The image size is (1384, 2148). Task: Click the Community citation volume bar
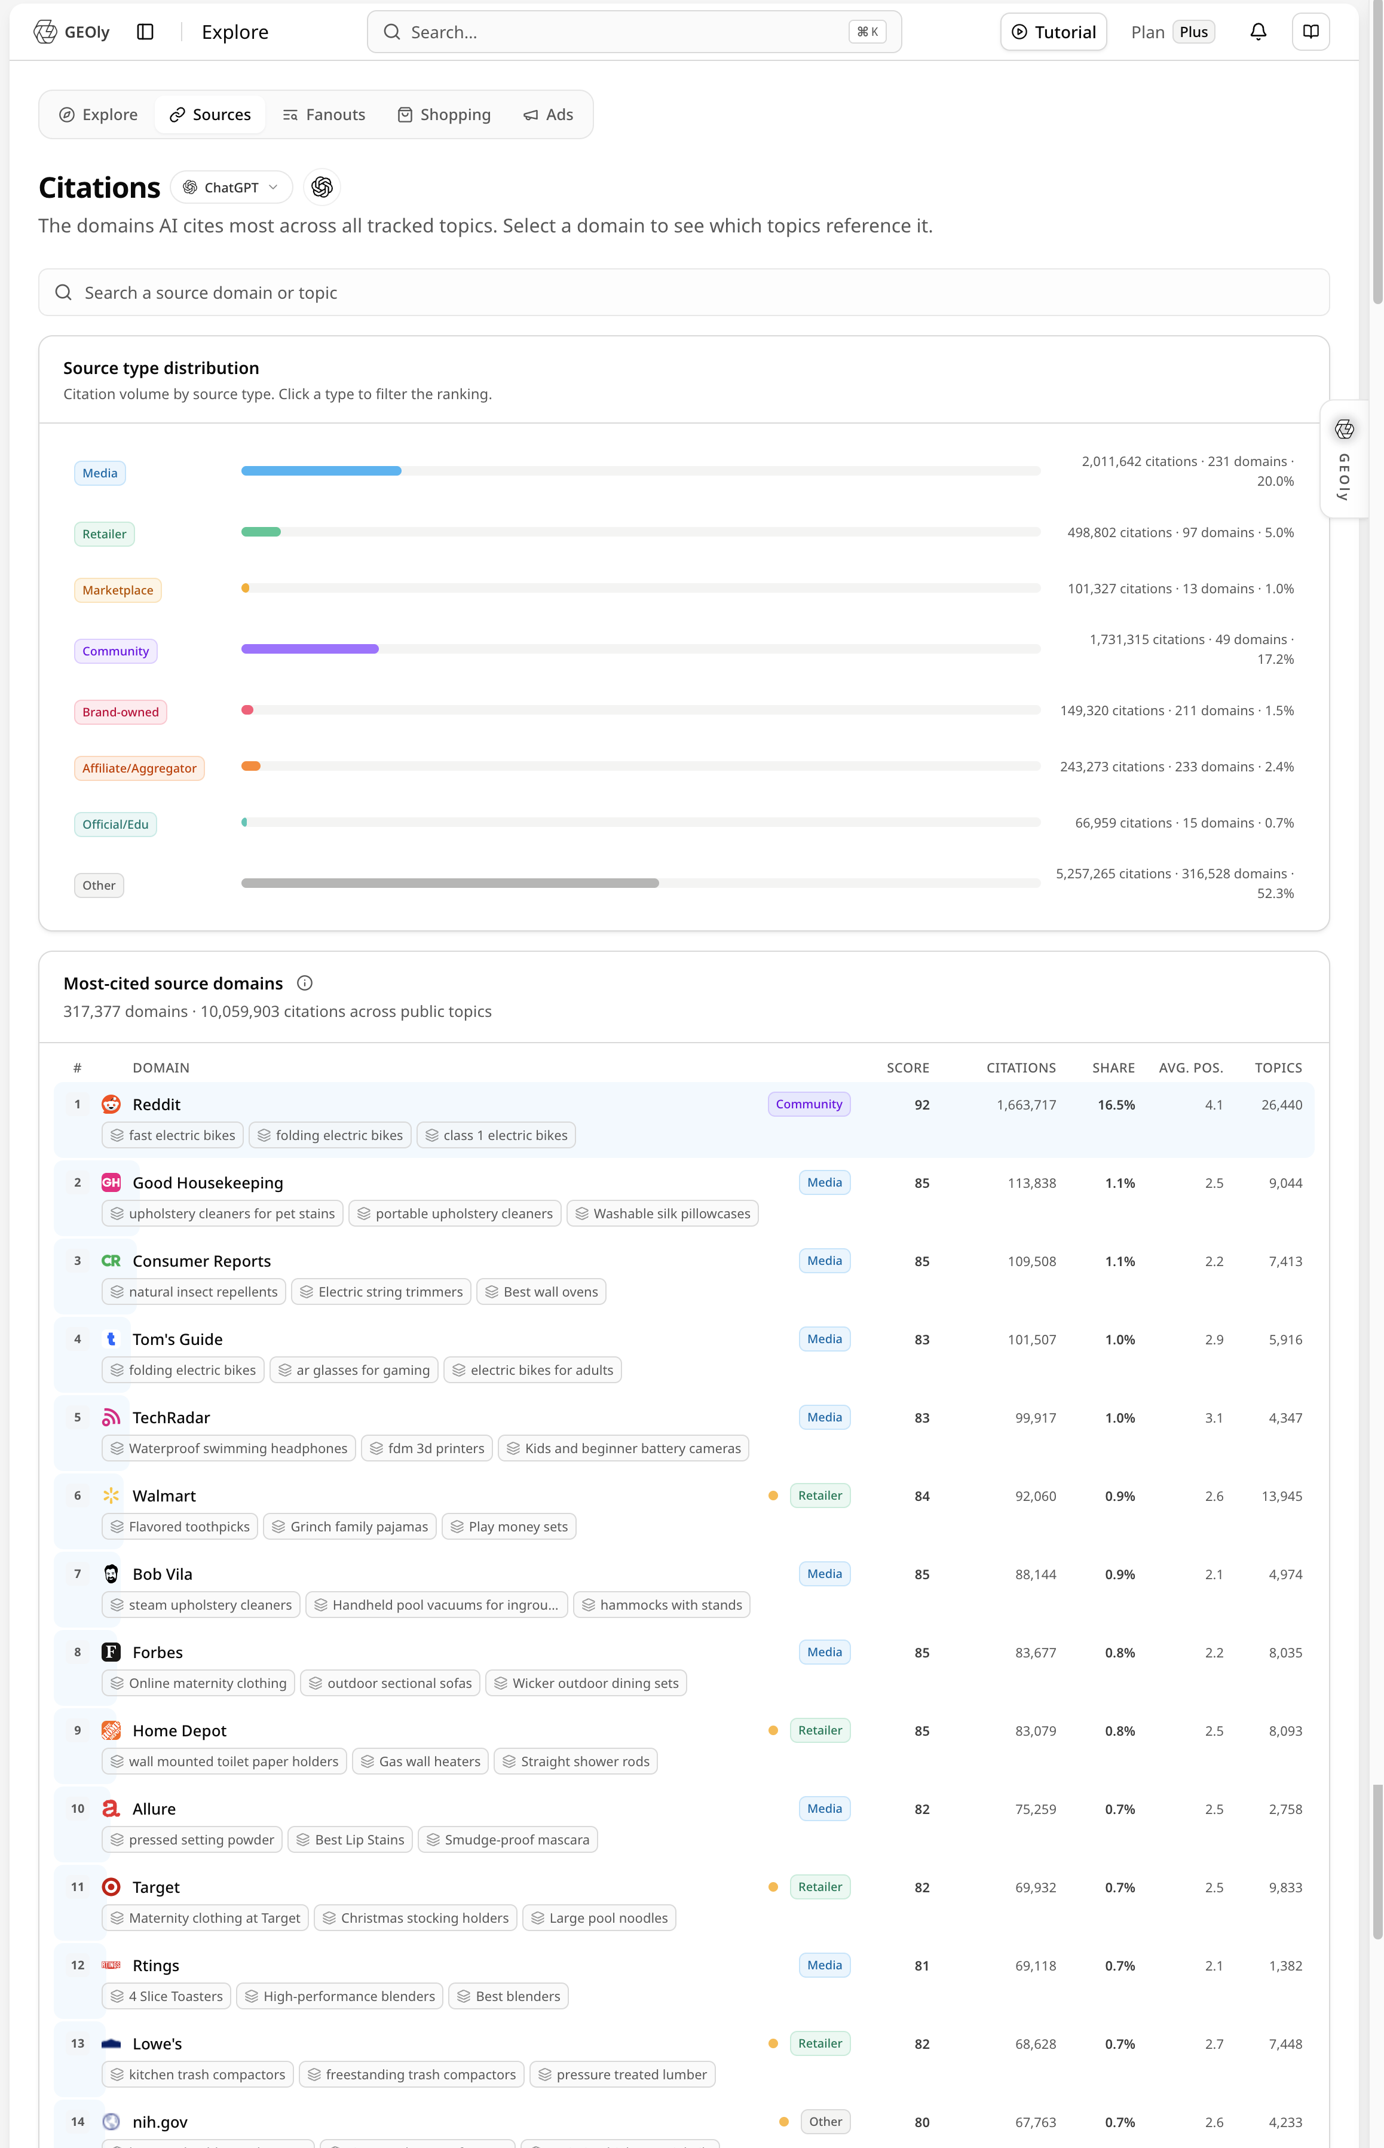coord(641,649)
